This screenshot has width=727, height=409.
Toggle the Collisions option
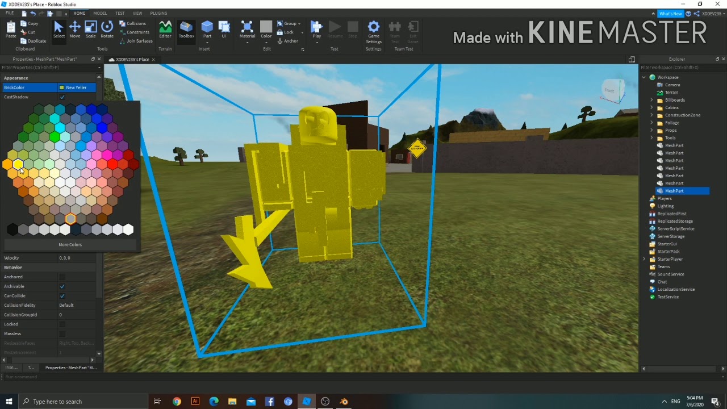pos(133,24)
